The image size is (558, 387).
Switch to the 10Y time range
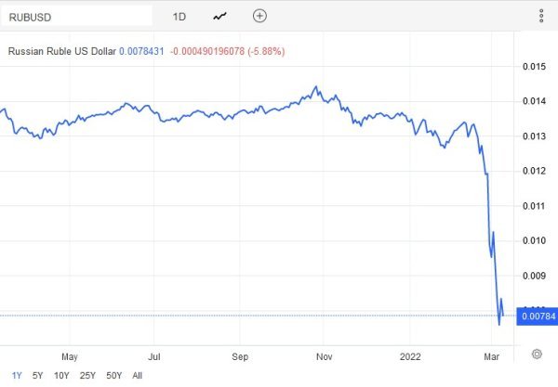pos(61,375)
